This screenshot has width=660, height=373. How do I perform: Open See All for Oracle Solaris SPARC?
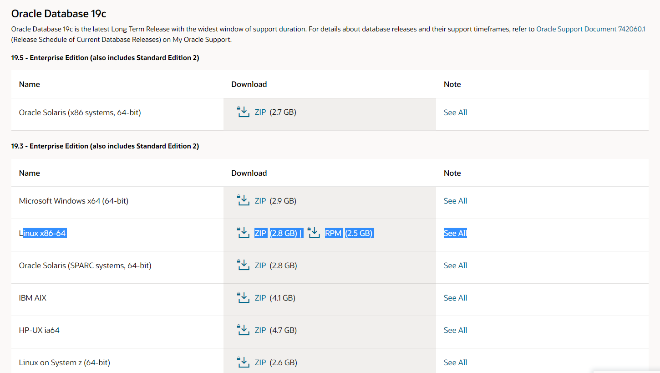coord(455,265)
